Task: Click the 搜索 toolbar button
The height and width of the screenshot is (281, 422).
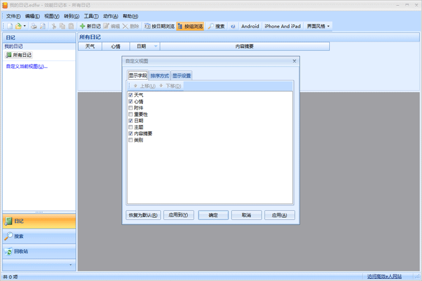Action: (216, 26)
